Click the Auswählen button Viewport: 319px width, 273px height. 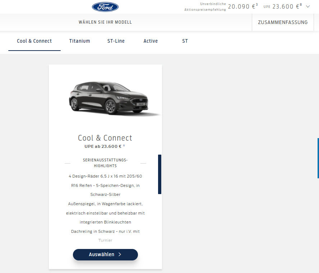[105, 254]
